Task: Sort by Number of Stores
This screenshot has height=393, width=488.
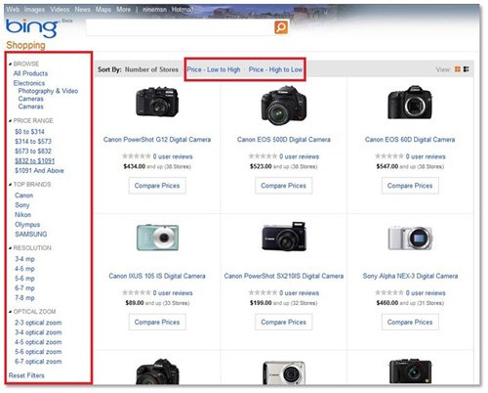Action: [151, 69]
